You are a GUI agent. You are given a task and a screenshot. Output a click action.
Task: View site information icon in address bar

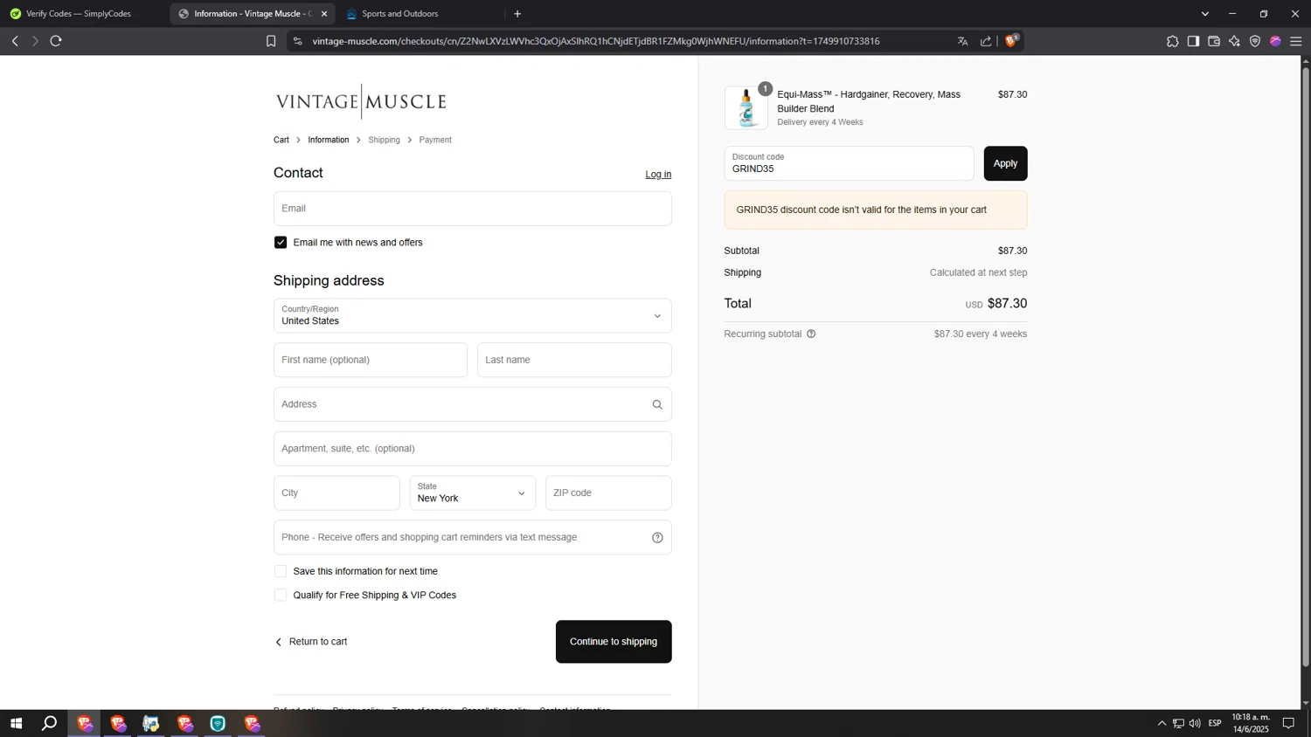297,41
